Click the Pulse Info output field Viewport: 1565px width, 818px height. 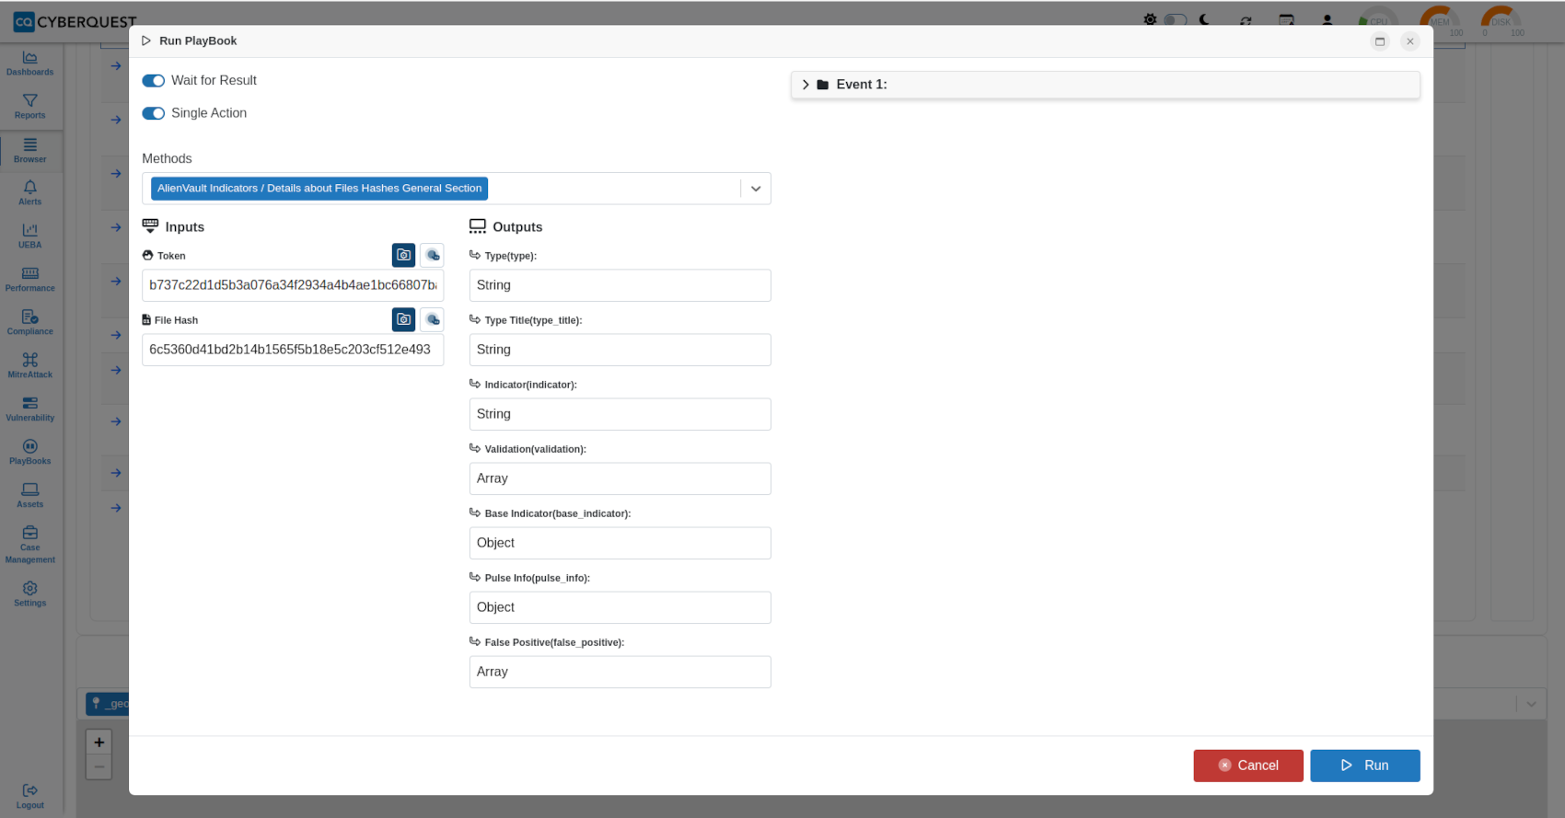click(x=620, y=607)
